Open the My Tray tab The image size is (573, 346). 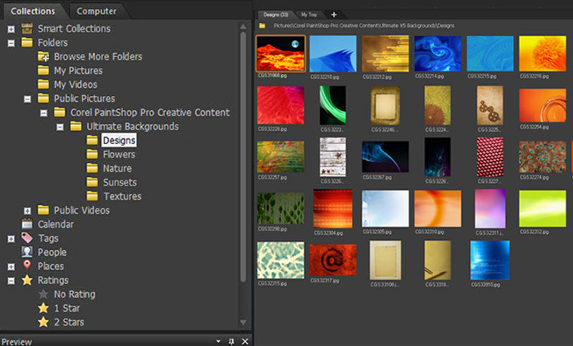(309, 14)
